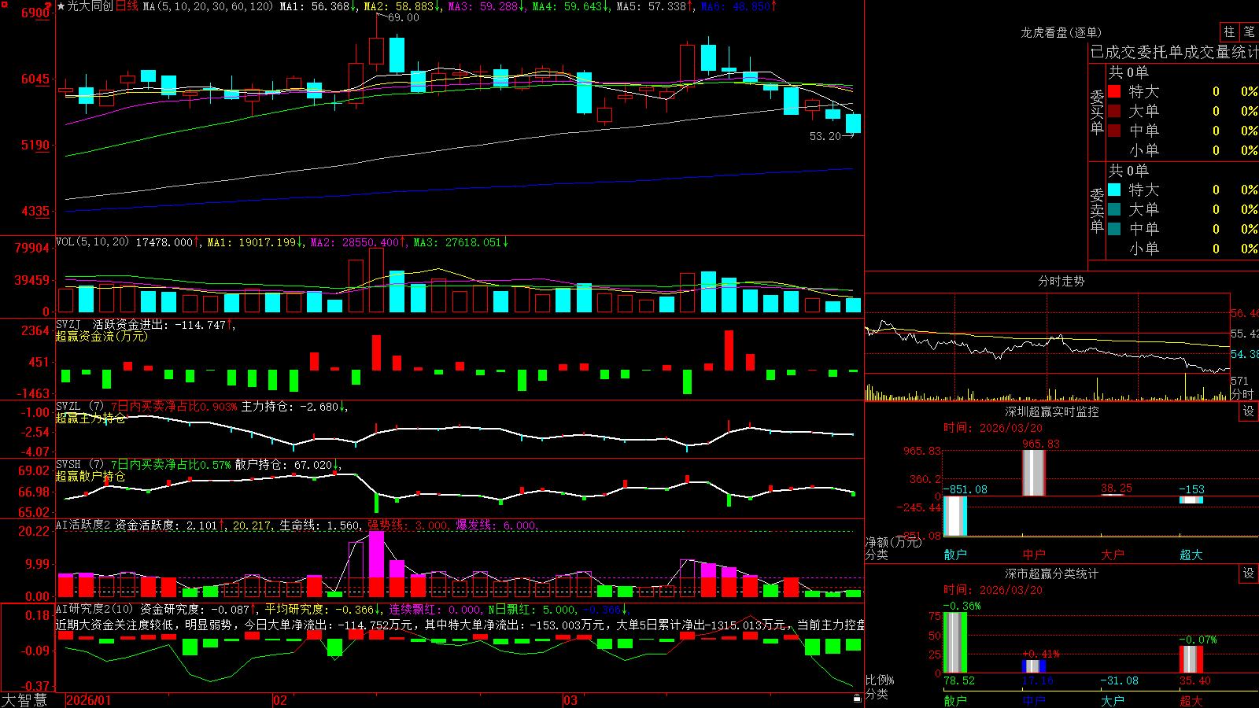Click the star icon beside 光大同创

pyautogui.click(x=61, y=6)
